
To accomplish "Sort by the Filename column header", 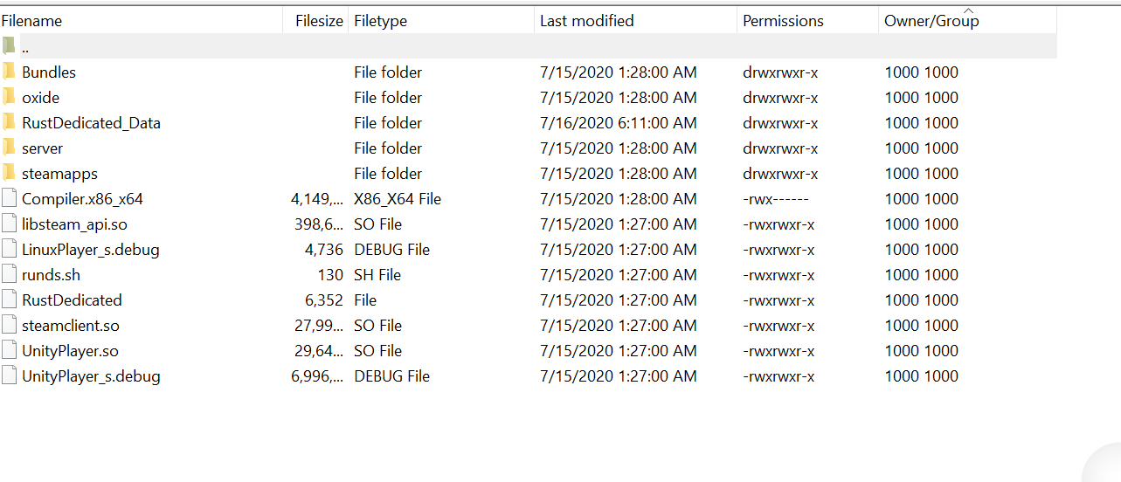I will [x=31, y=20].
